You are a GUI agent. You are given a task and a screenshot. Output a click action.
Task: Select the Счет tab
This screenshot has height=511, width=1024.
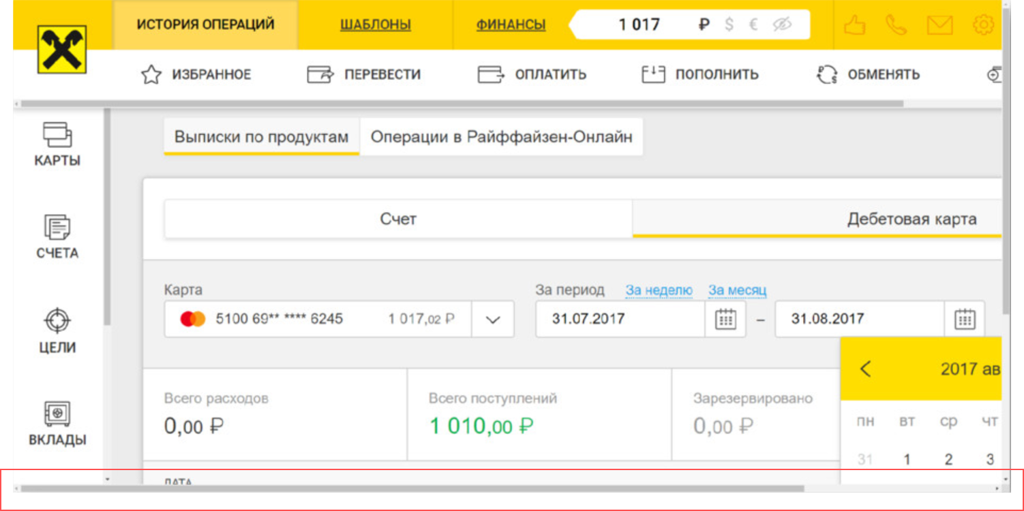[x=398, y=219]
